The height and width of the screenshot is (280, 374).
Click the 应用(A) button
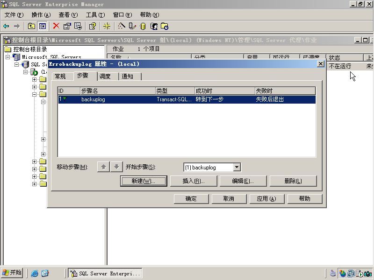(x=266, y=199)
